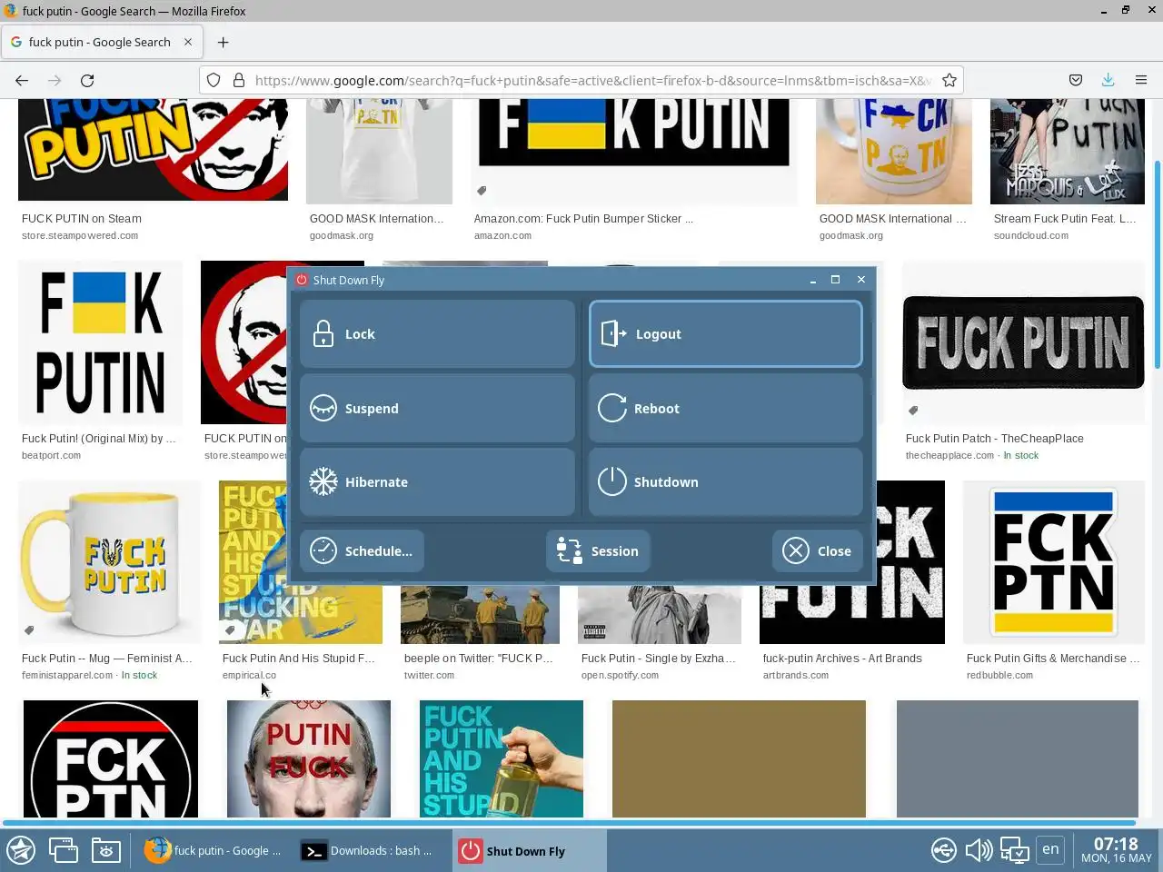Click the Hibernate snowflake icon

pyautogui.click(x=323, y=482)
